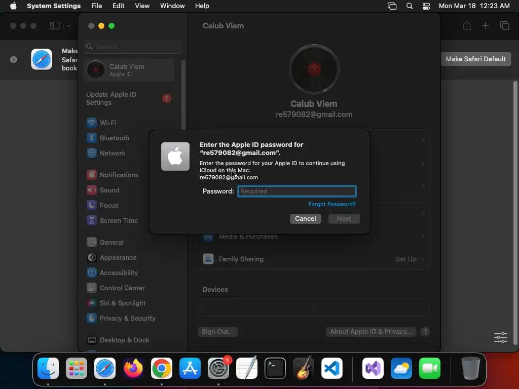This screenshot has height=389, width=519.
Task: Open TextEdit from the Dock
Action: [x=247, y=368]
